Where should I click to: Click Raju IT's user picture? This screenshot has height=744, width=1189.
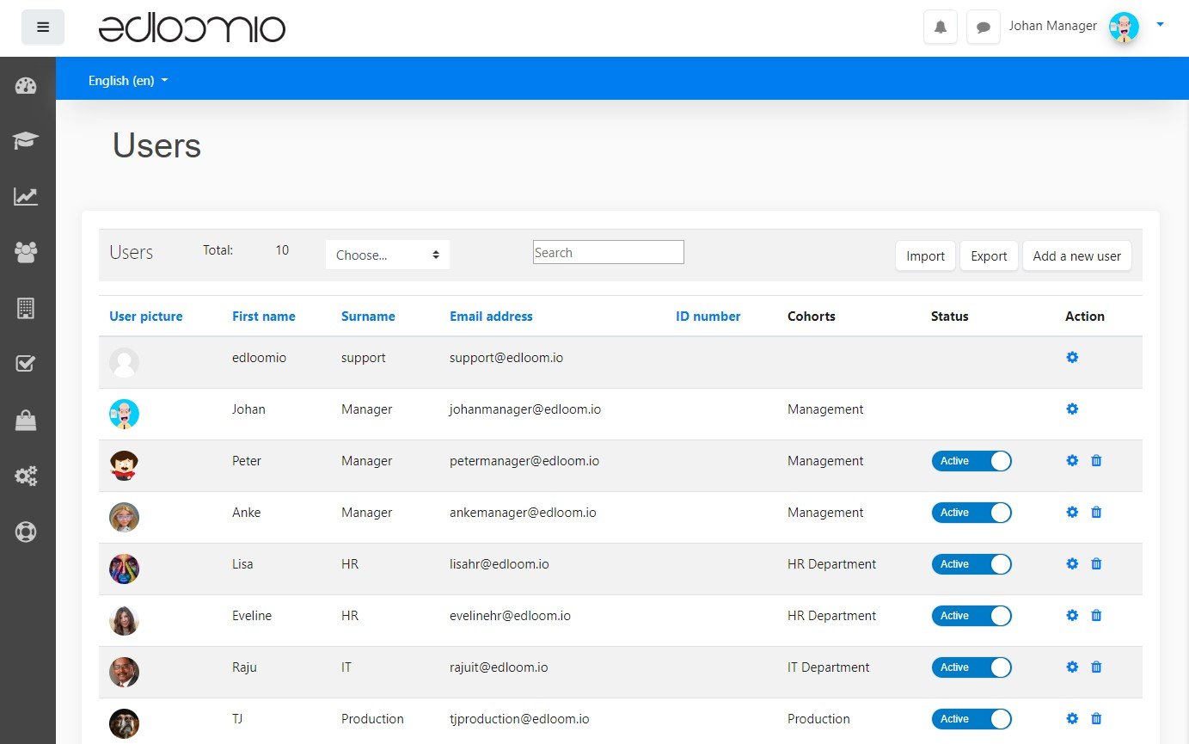click(x=124, y=672)
